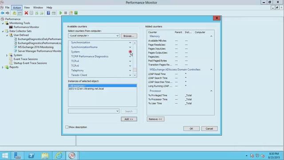Collapse the Data Collector Sets node
The height and width of the screenshot is (160, 284).
[x=3, y=31]
